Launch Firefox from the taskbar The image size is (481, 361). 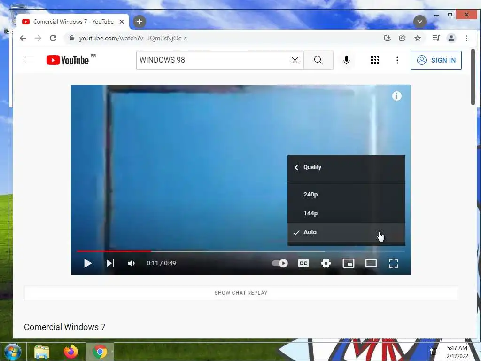[x=71, y=352]
